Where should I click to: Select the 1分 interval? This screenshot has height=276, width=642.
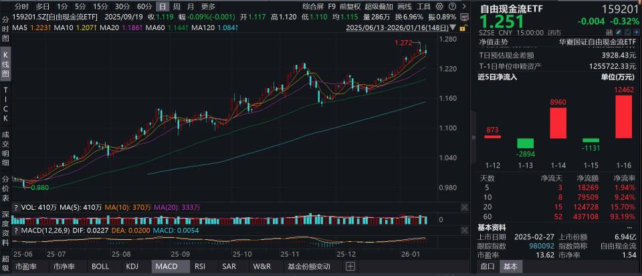coord(62,7)
